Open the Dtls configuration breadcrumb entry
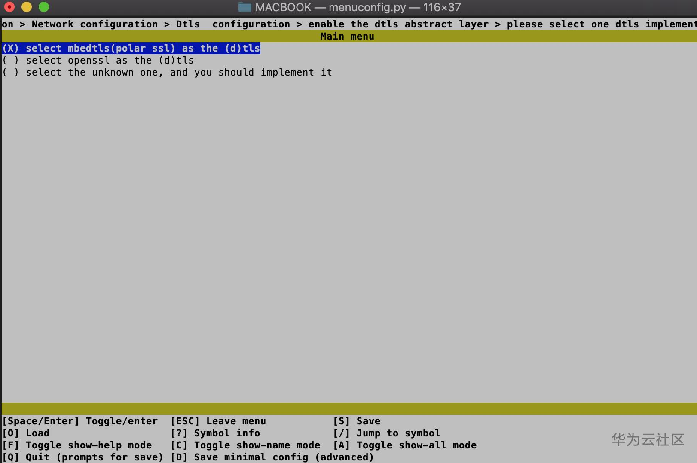Image resolution: width=697 pixels, height=463 pixels. [x=232, y=24]
